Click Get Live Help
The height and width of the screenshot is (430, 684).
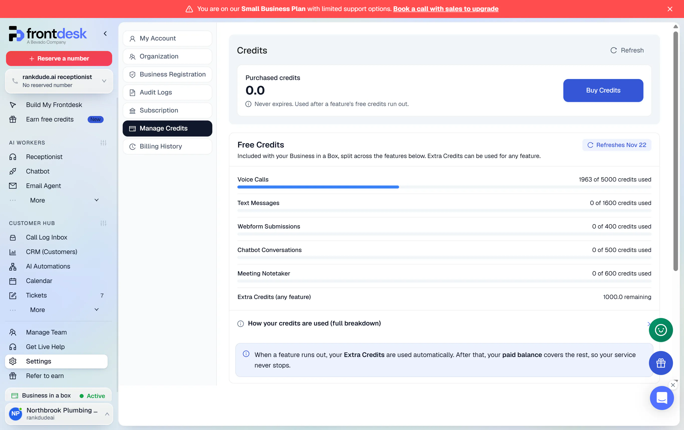56,346
